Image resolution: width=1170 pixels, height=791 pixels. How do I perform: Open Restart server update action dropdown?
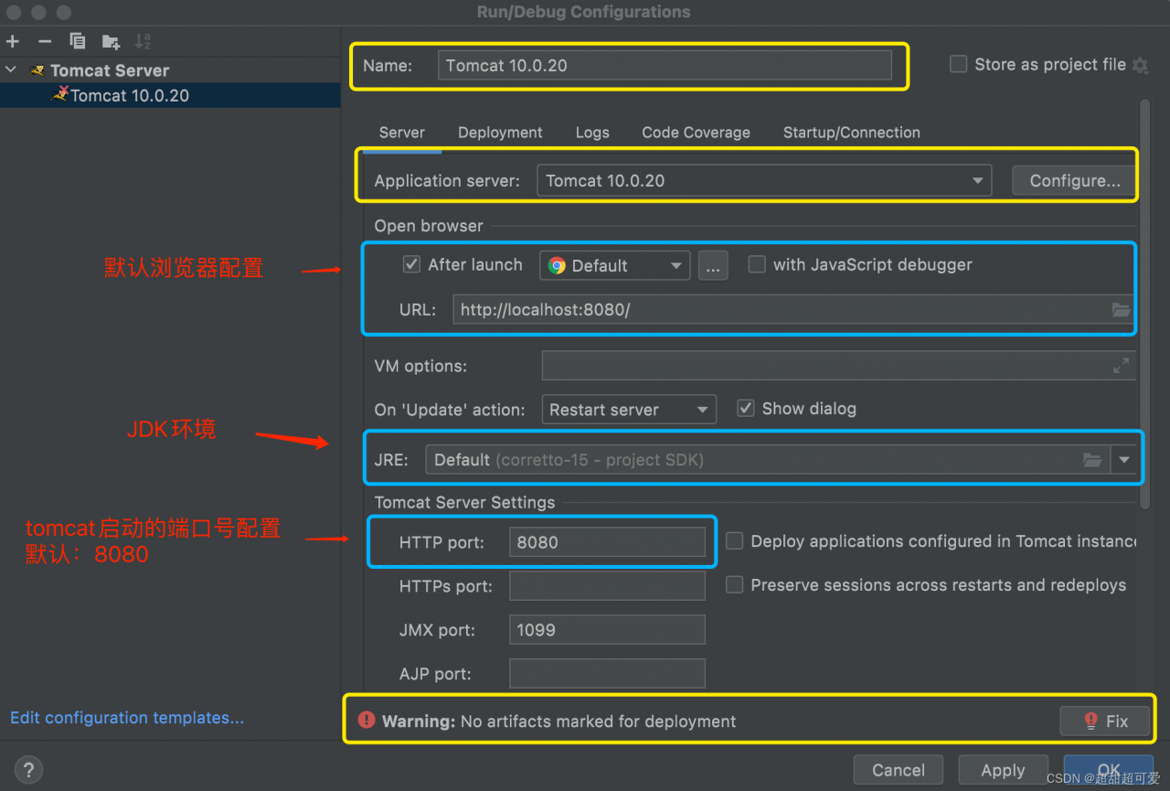pos(629,410)
